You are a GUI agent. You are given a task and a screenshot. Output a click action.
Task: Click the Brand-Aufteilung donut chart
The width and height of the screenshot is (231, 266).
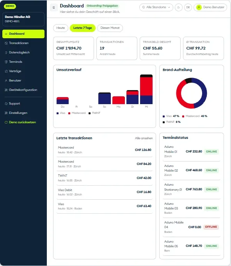point(192,93)
